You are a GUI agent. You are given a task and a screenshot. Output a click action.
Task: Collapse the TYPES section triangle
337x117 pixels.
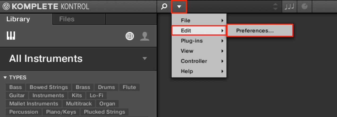click(5, 78)
